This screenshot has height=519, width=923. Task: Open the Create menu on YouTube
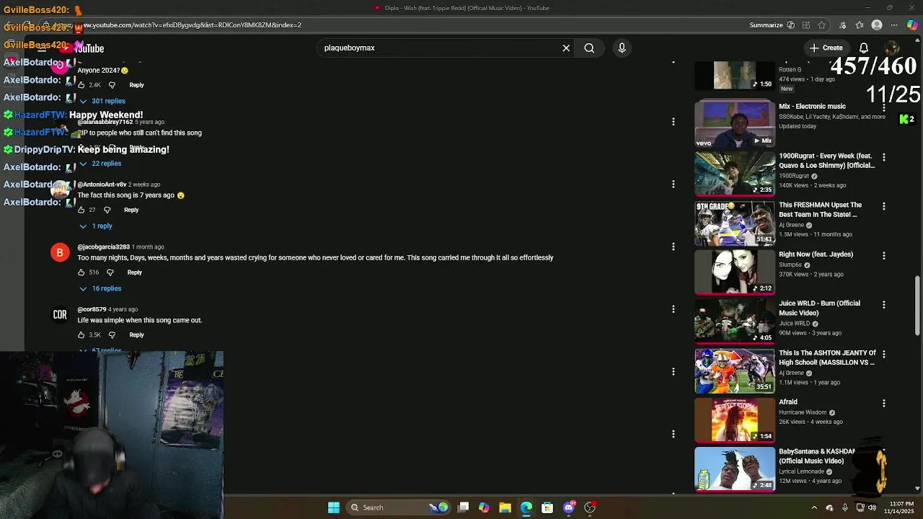(826, 48)
